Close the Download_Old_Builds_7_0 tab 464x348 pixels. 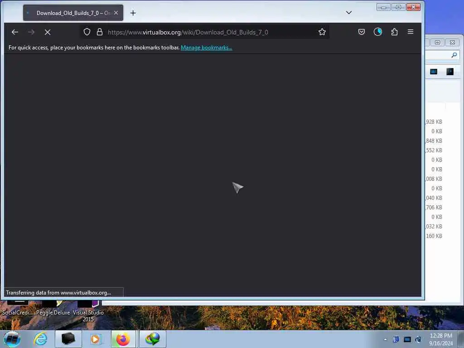click(x=116, y=13)
